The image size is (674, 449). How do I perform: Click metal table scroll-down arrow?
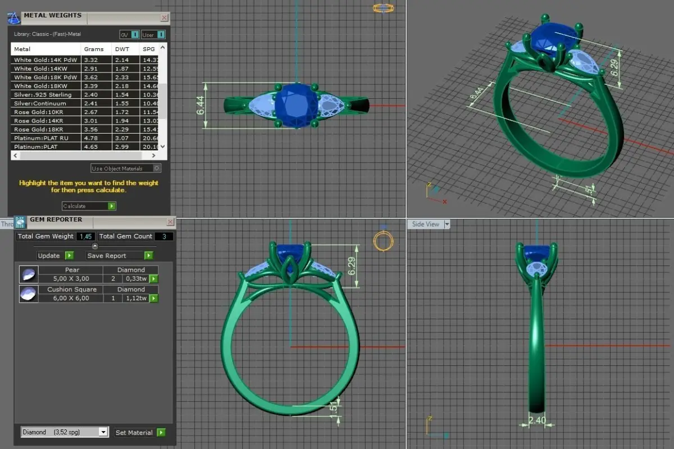tap(163, 146)
